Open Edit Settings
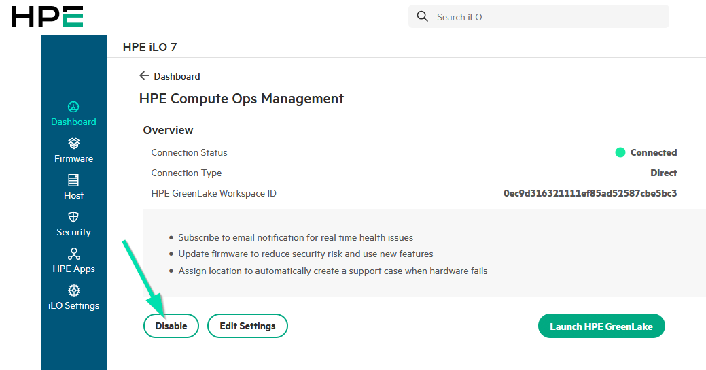Image resolution: width=706 pixels, height=370 pixels. pyautogui.click(x=247, y=326)
